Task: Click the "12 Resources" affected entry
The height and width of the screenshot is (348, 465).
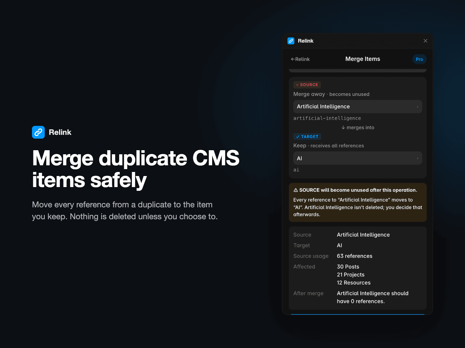Action: click(x=354, y=283)
